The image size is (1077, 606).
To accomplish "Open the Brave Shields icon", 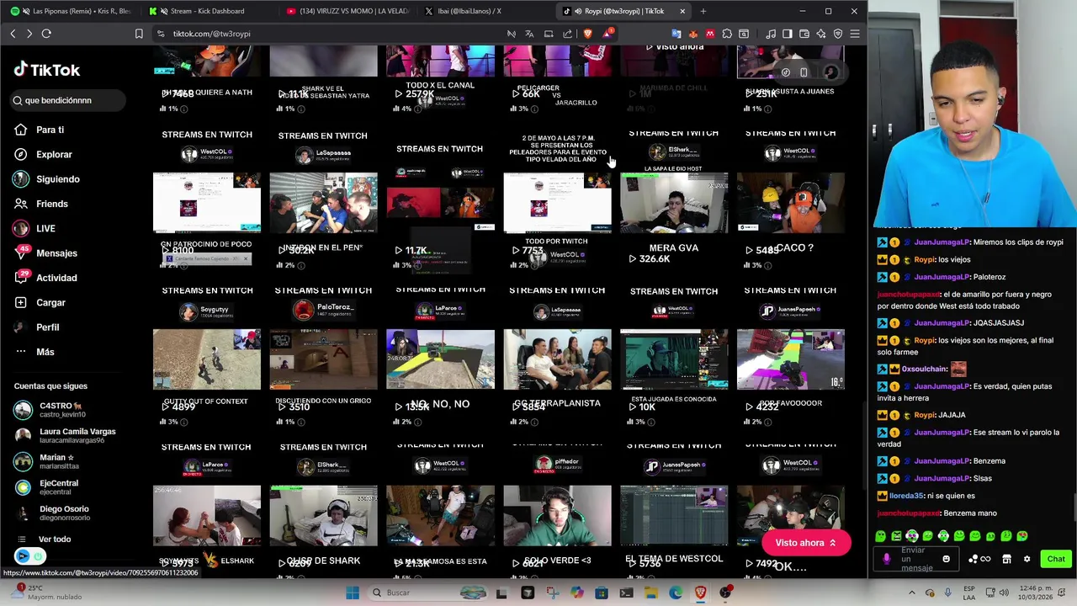I will pyautogui.click(x=587, y=34).
